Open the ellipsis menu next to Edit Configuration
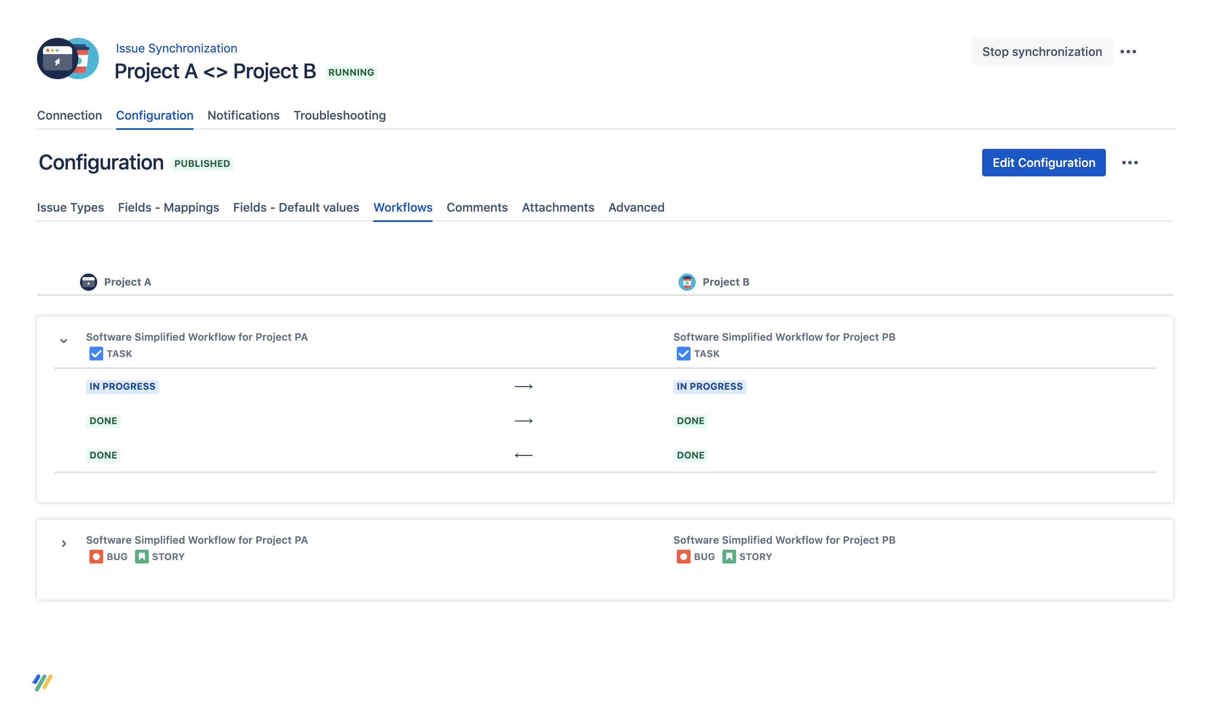 click(1130, 163)
